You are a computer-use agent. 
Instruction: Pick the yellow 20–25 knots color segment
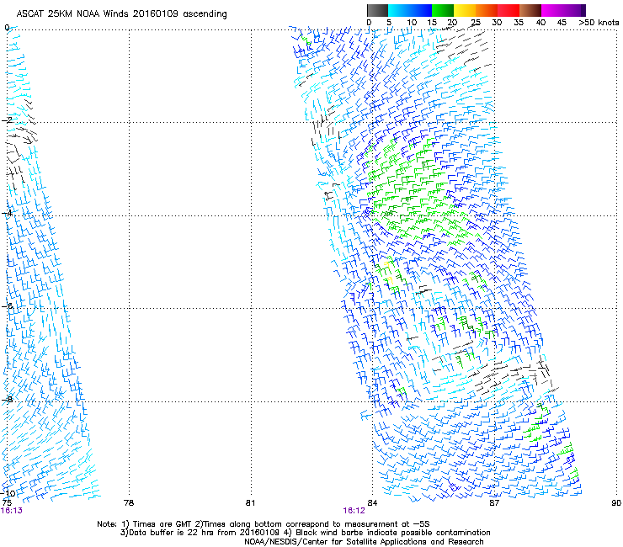click(x=465, y=10)
